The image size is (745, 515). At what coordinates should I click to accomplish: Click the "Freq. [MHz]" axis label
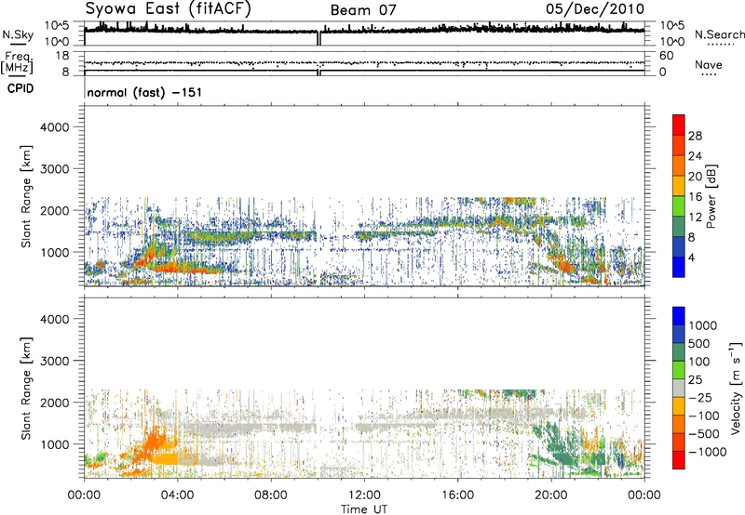[18, 63]
